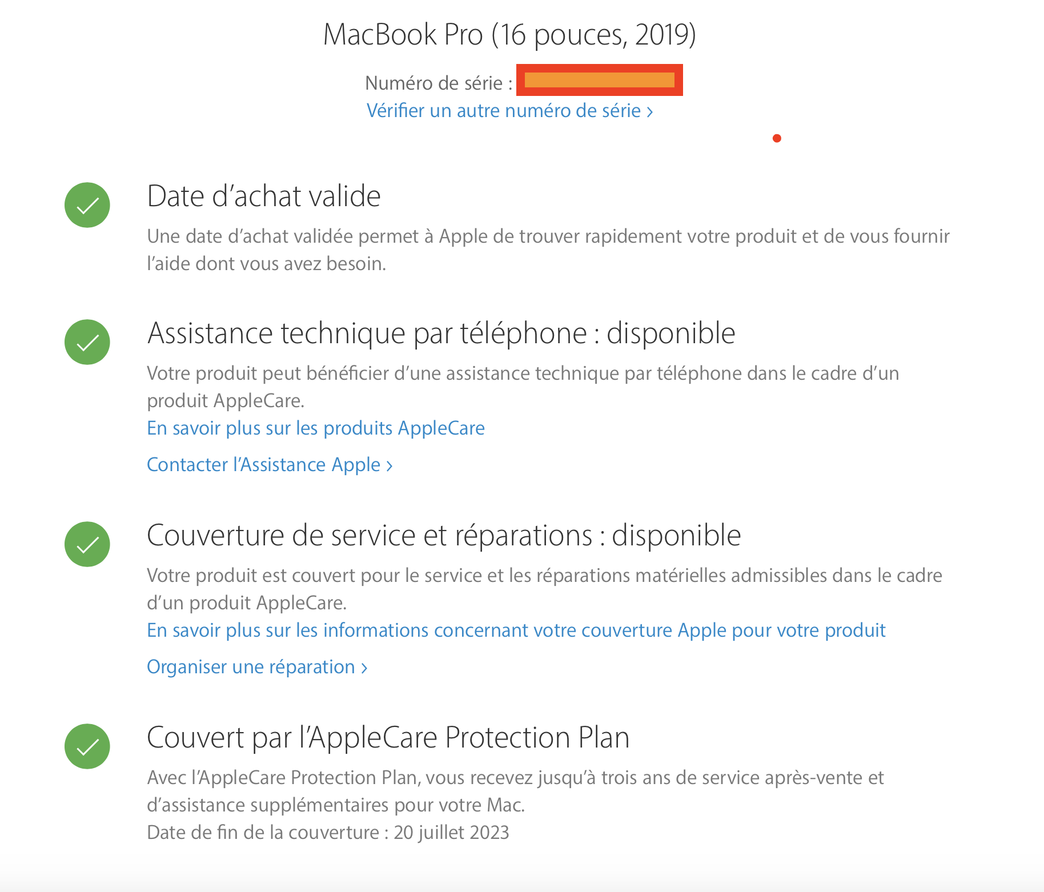Open "En savoir plus sur les produits AppleCare"
Viewport: 1044px width, 892px height.
tap(316, 428)
